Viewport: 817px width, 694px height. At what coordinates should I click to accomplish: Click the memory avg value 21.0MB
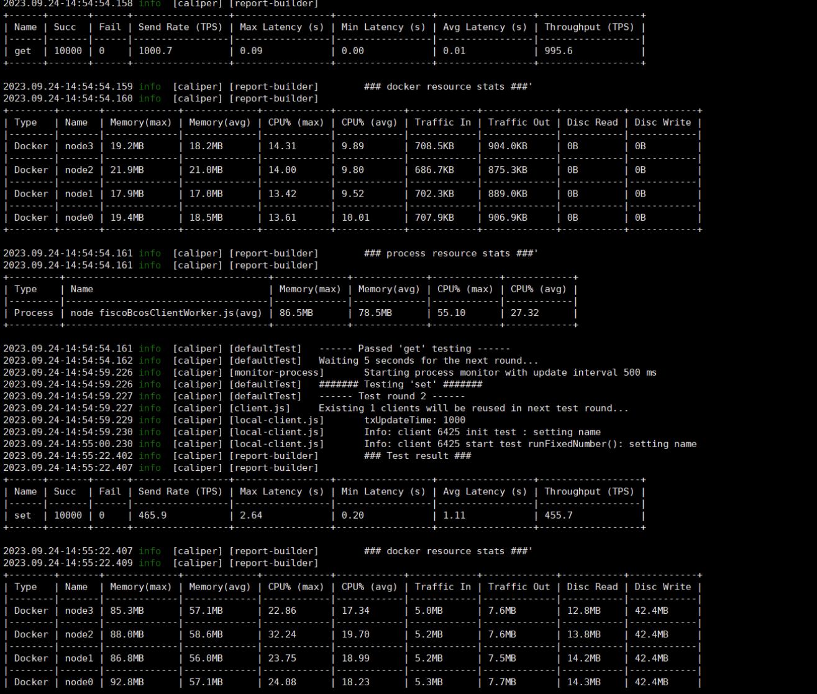[206, 170]
